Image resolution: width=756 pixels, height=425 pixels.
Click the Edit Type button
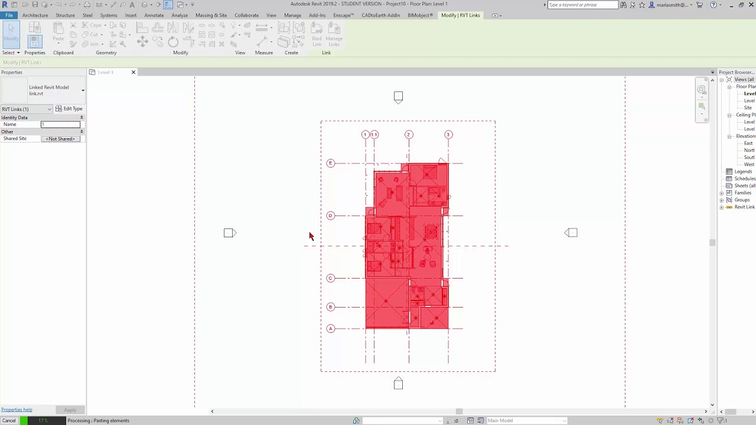pos(69,109)
